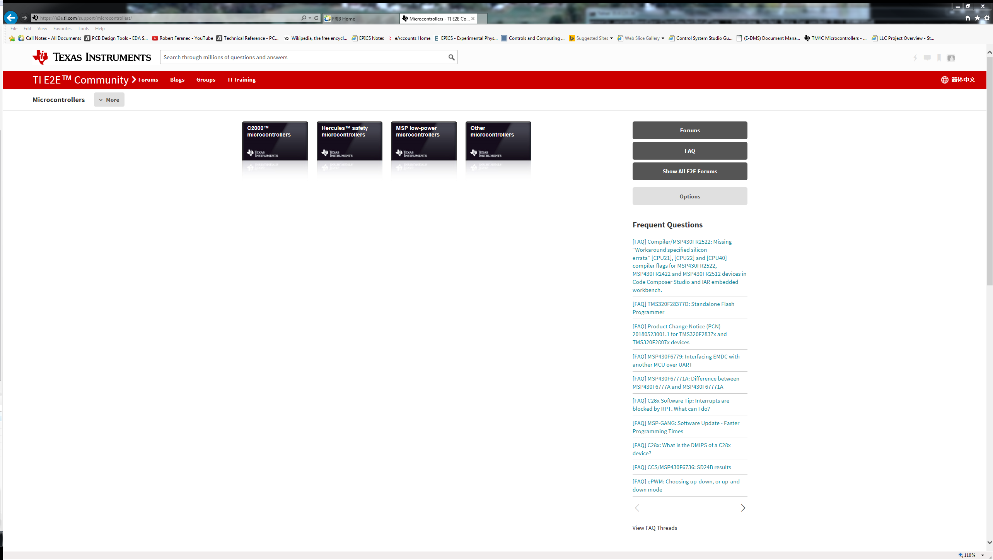
Task: Click the globe icon for language selection
Action: point(945,80)
